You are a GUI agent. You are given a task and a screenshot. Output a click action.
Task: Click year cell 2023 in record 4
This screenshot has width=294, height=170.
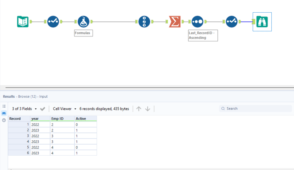(40, 141)
